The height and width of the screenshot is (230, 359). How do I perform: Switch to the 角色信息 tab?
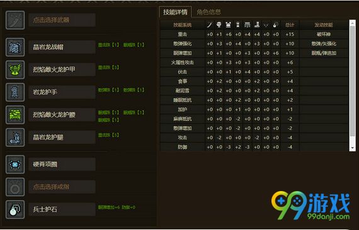(x=208, y=12)
